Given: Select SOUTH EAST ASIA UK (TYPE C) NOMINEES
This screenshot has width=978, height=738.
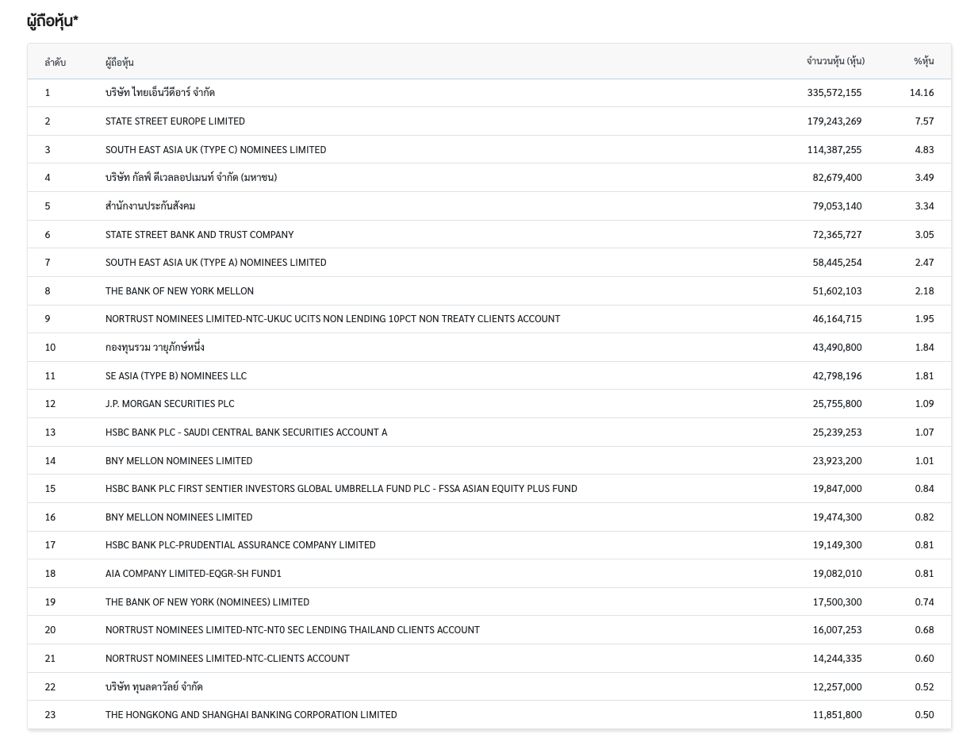Looking at the screenshot, I should (216, 149).
